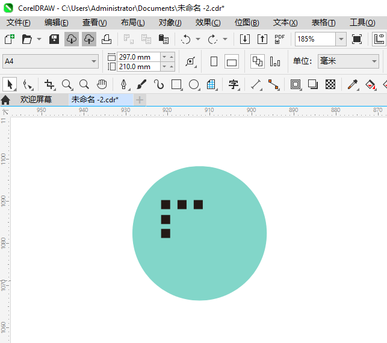Open the zoom level dropdown arrow
The height and width of the screenshot is (343, 387).
[341, 39]
